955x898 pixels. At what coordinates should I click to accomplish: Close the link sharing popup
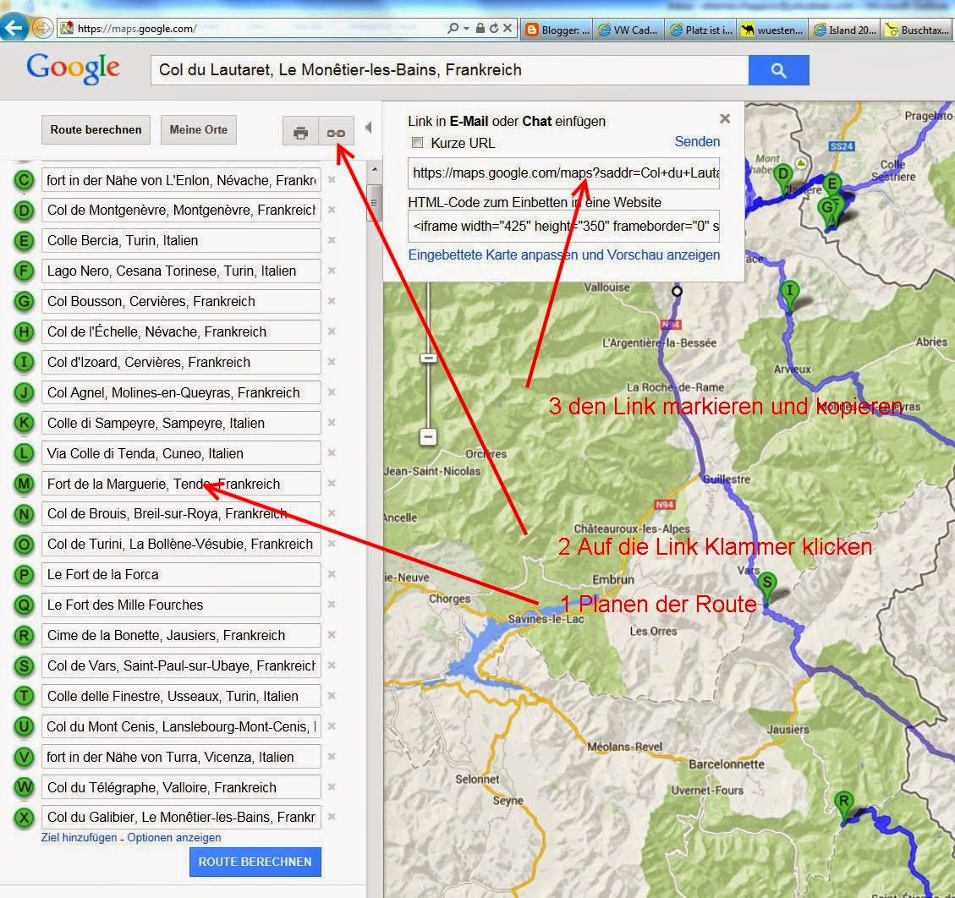[x=725, y=118]
